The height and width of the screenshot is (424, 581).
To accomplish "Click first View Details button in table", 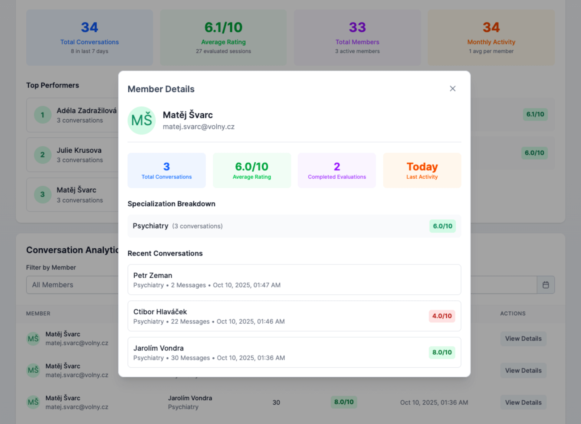I will tap(523, 339).
